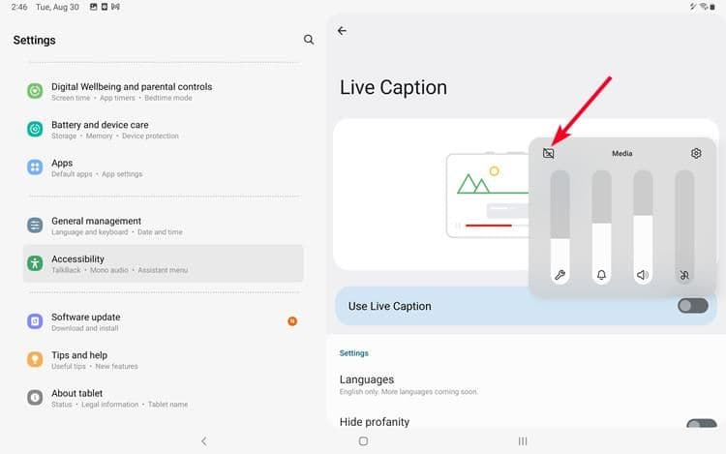Screen dimensions: 726x454
Task: Enable the Use Live Caption switch
Action: [692, 306]
